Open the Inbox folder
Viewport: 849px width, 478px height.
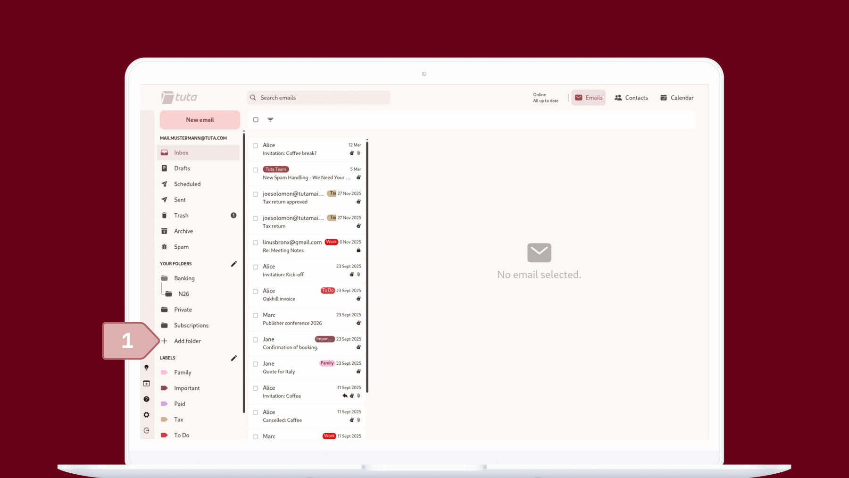point(198,152)
